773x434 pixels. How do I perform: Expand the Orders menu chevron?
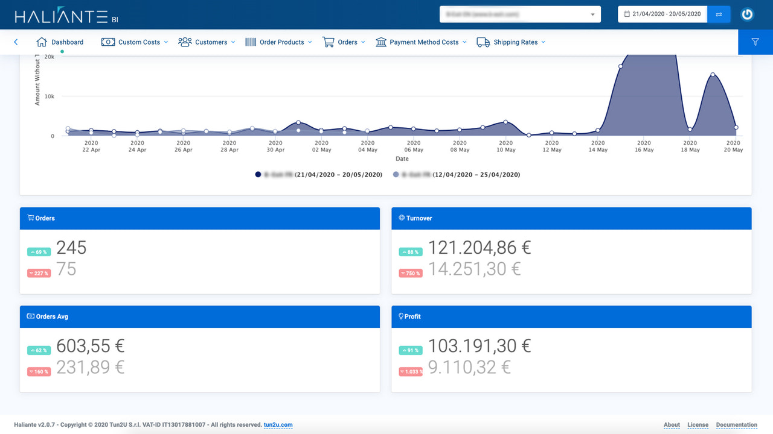coord(364,42)
